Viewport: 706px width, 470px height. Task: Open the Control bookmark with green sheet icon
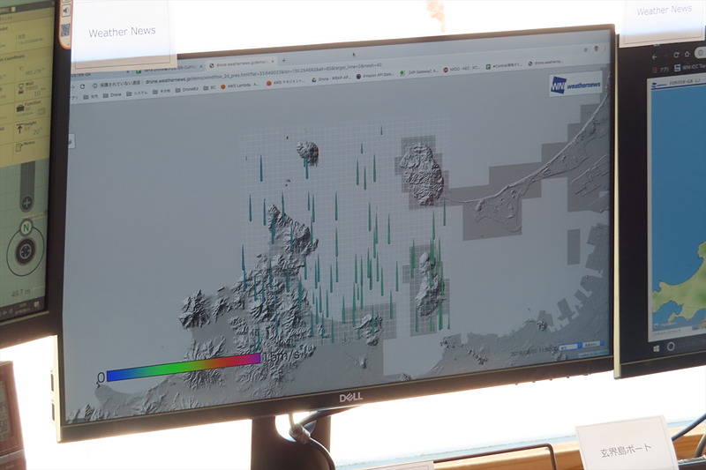(x=504, y=65)
